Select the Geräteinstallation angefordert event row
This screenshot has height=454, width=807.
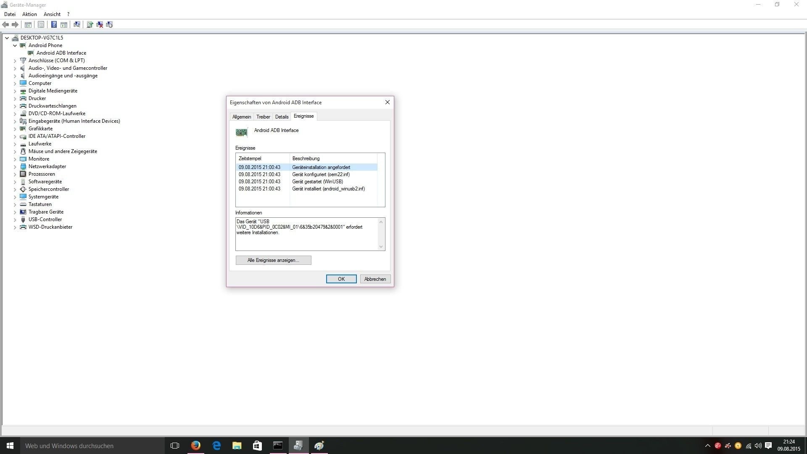(x=307, y=167)
